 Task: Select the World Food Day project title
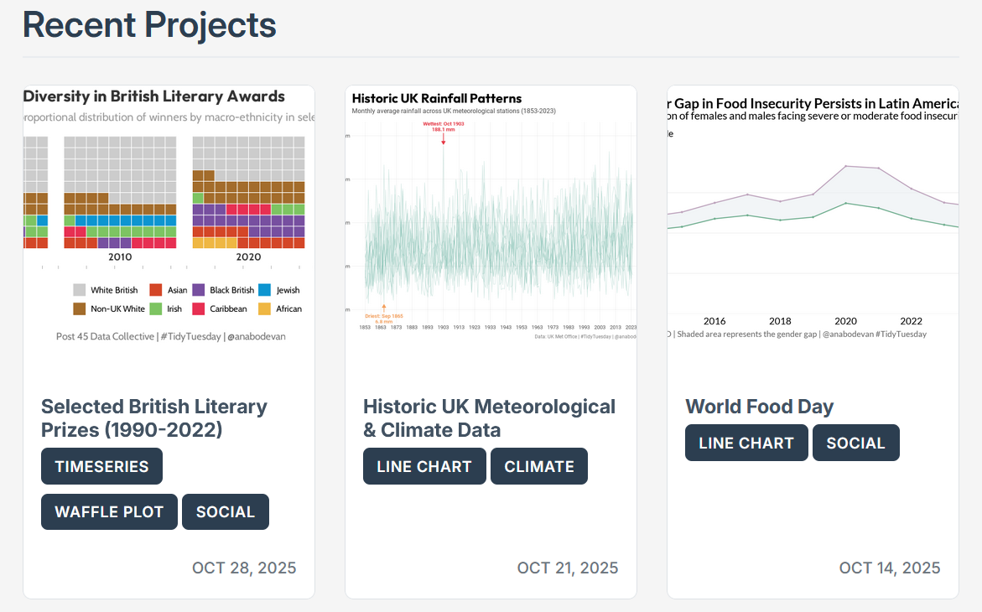759,407
